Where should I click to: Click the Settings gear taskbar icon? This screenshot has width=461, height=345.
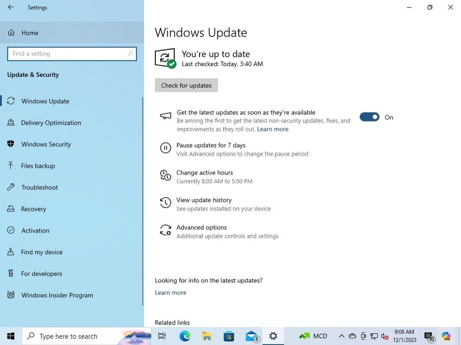click(x=273, y=336)
